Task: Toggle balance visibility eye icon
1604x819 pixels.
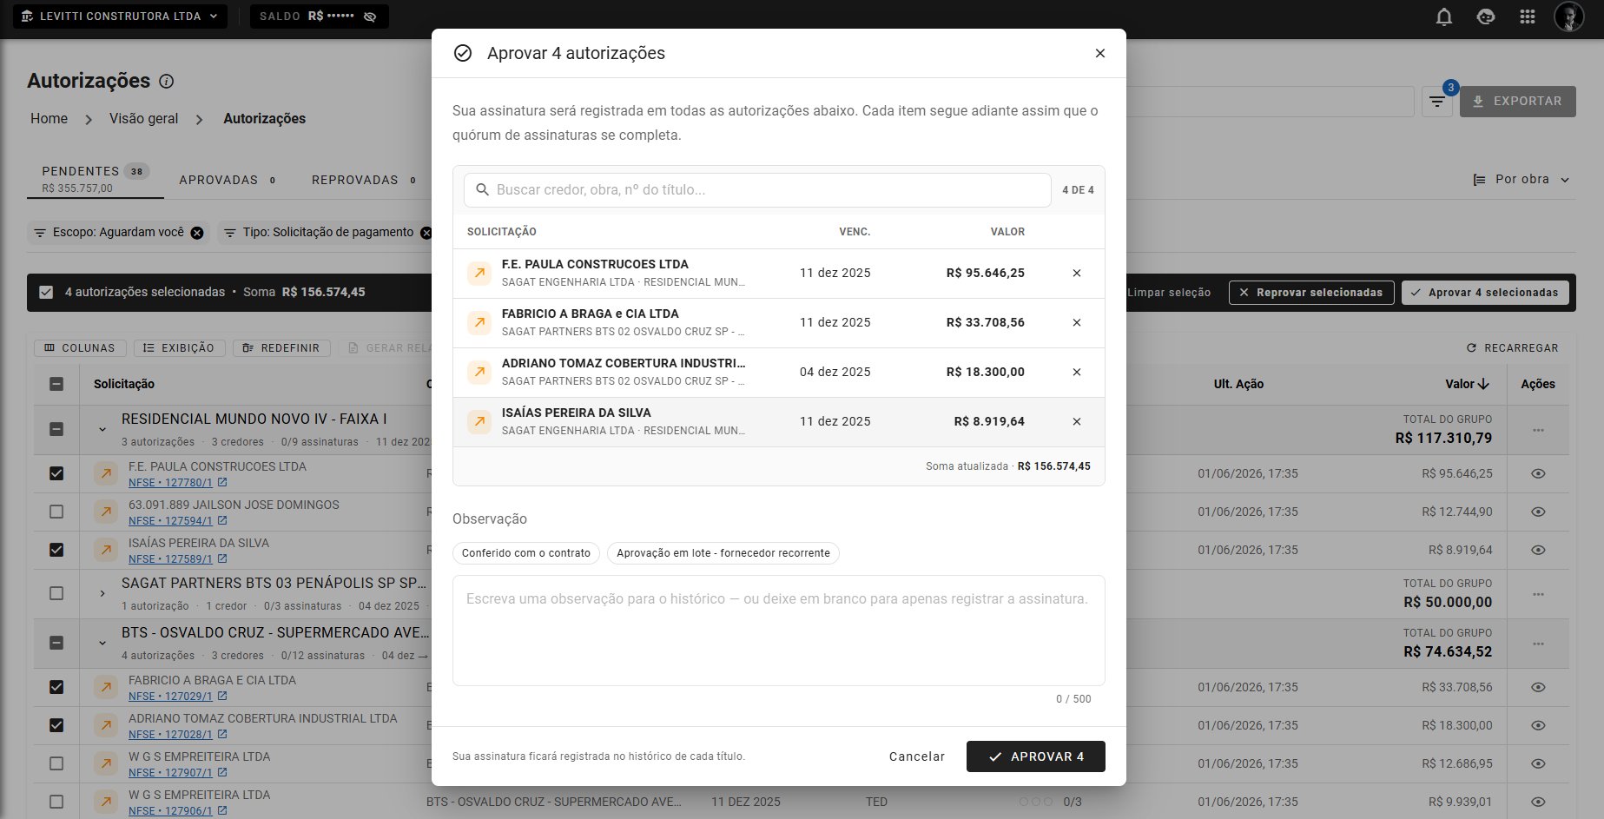Action: point(370,17)
